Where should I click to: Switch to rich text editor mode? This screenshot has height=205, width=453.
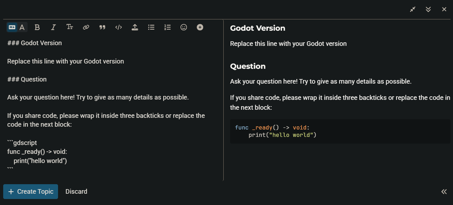[x=22, y=27]
